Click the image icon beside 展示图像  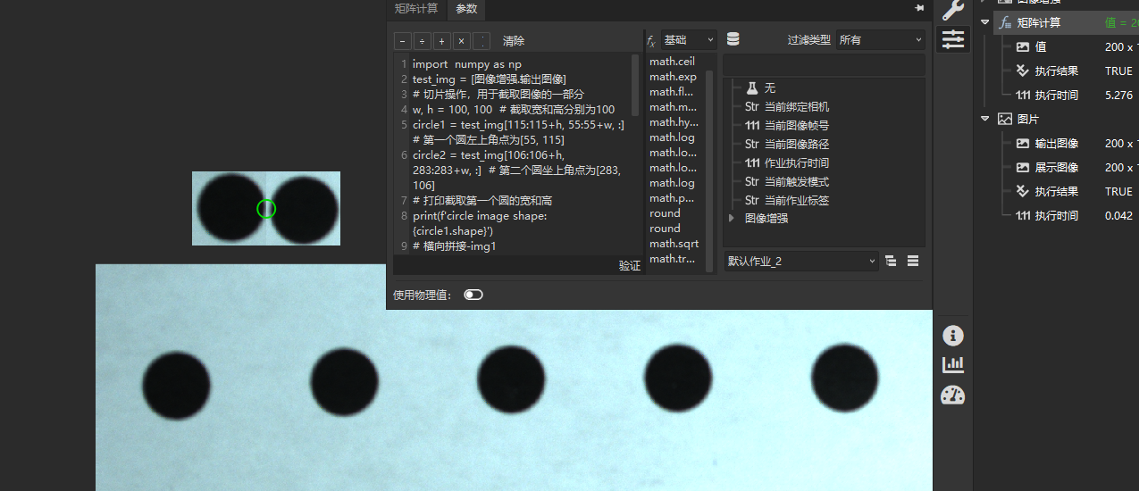point(1023,167)
